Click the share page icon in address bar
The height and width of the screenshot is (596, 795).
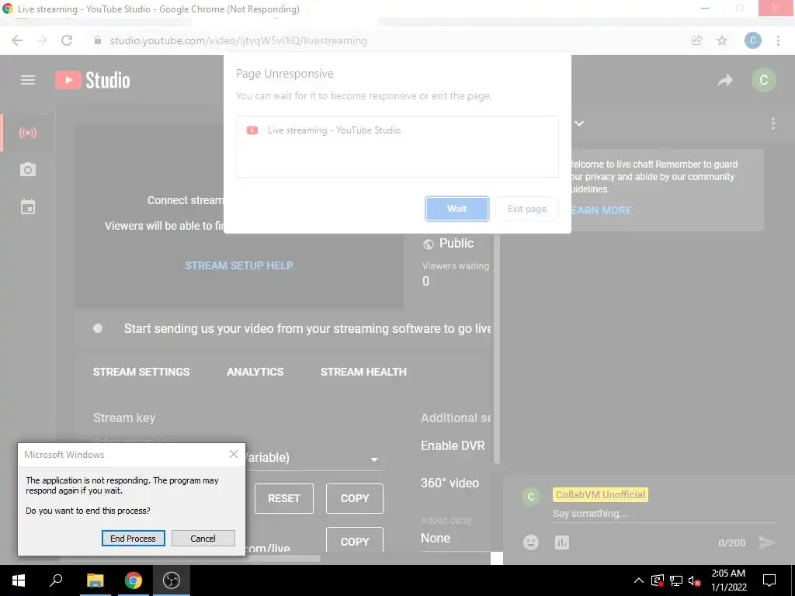(x=697, y=40)
